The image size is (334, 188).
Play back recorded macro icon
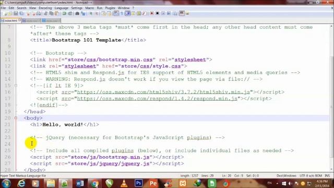click(x=163, y=14)
